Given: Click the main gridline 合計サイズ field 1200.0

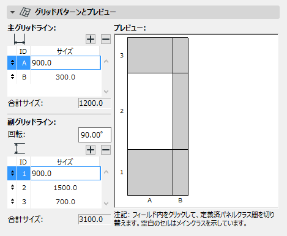Looking at the screenshot, I should (95, 103).
